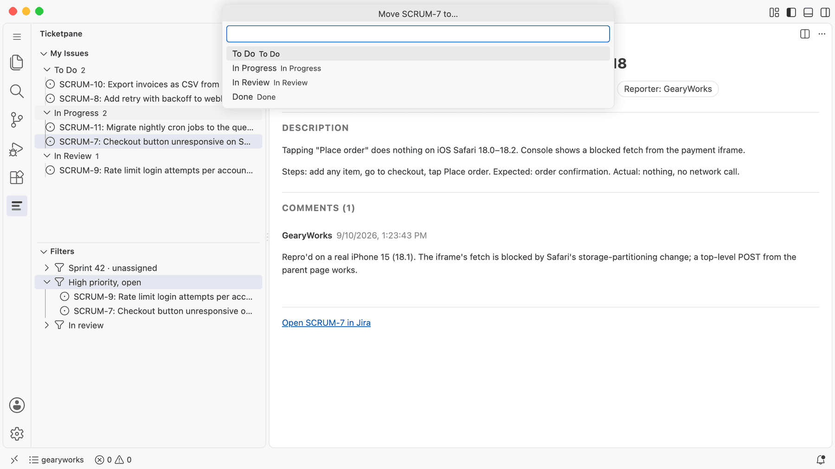This screenshot has height=469, width=835.
Task: Choose Done in the move list
Action: coord(418,97)
